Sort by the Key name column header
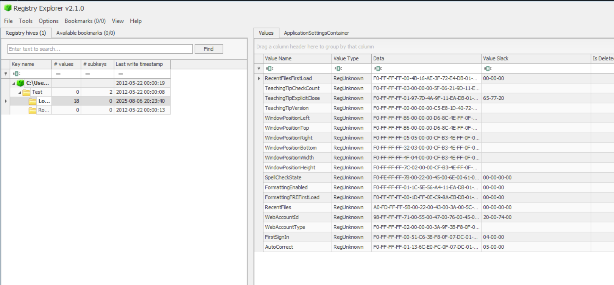 [31, 64]
